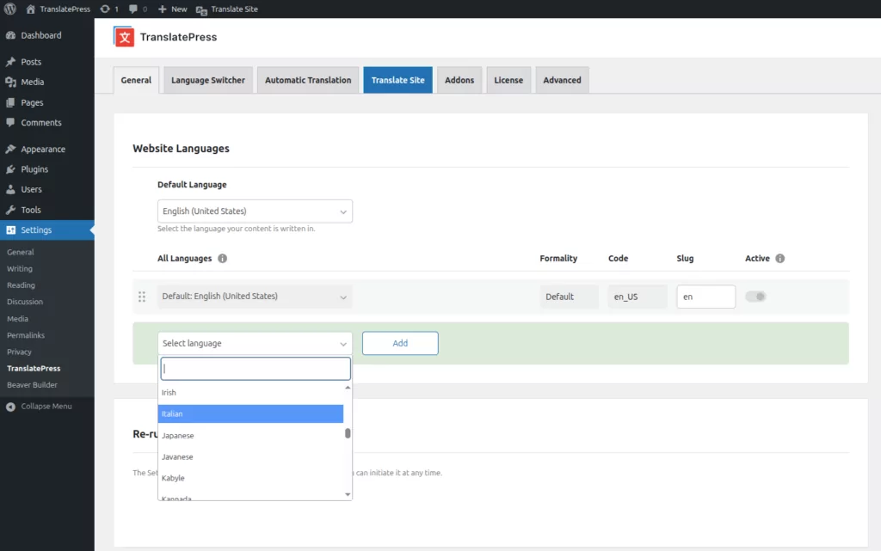Image resolution: width=881 pixels, height=551 pixels.
Task: Open General settings submenu link
Action: (x=21, y=253)
